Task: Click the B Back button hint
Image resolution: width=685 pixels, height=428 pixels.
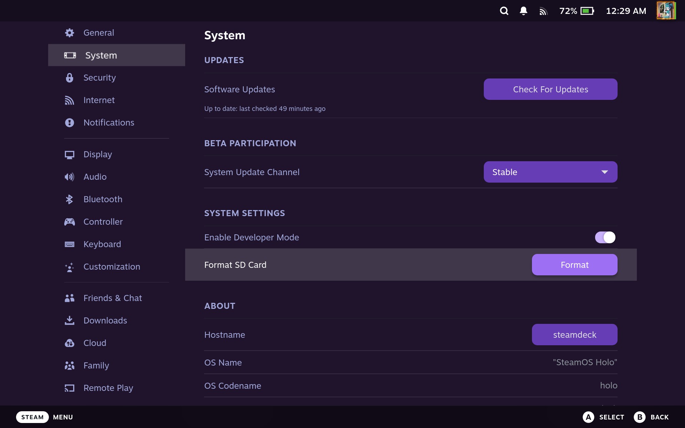Action: pos(651,417)
